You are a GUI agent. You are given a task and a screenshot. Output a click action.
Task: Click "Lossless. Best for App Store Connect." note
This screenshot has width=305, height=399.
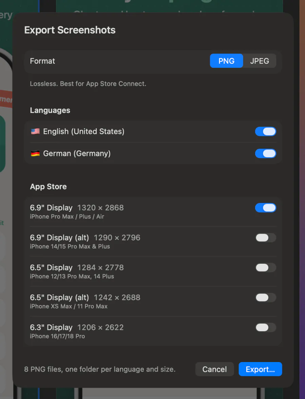tap(88, 84)
